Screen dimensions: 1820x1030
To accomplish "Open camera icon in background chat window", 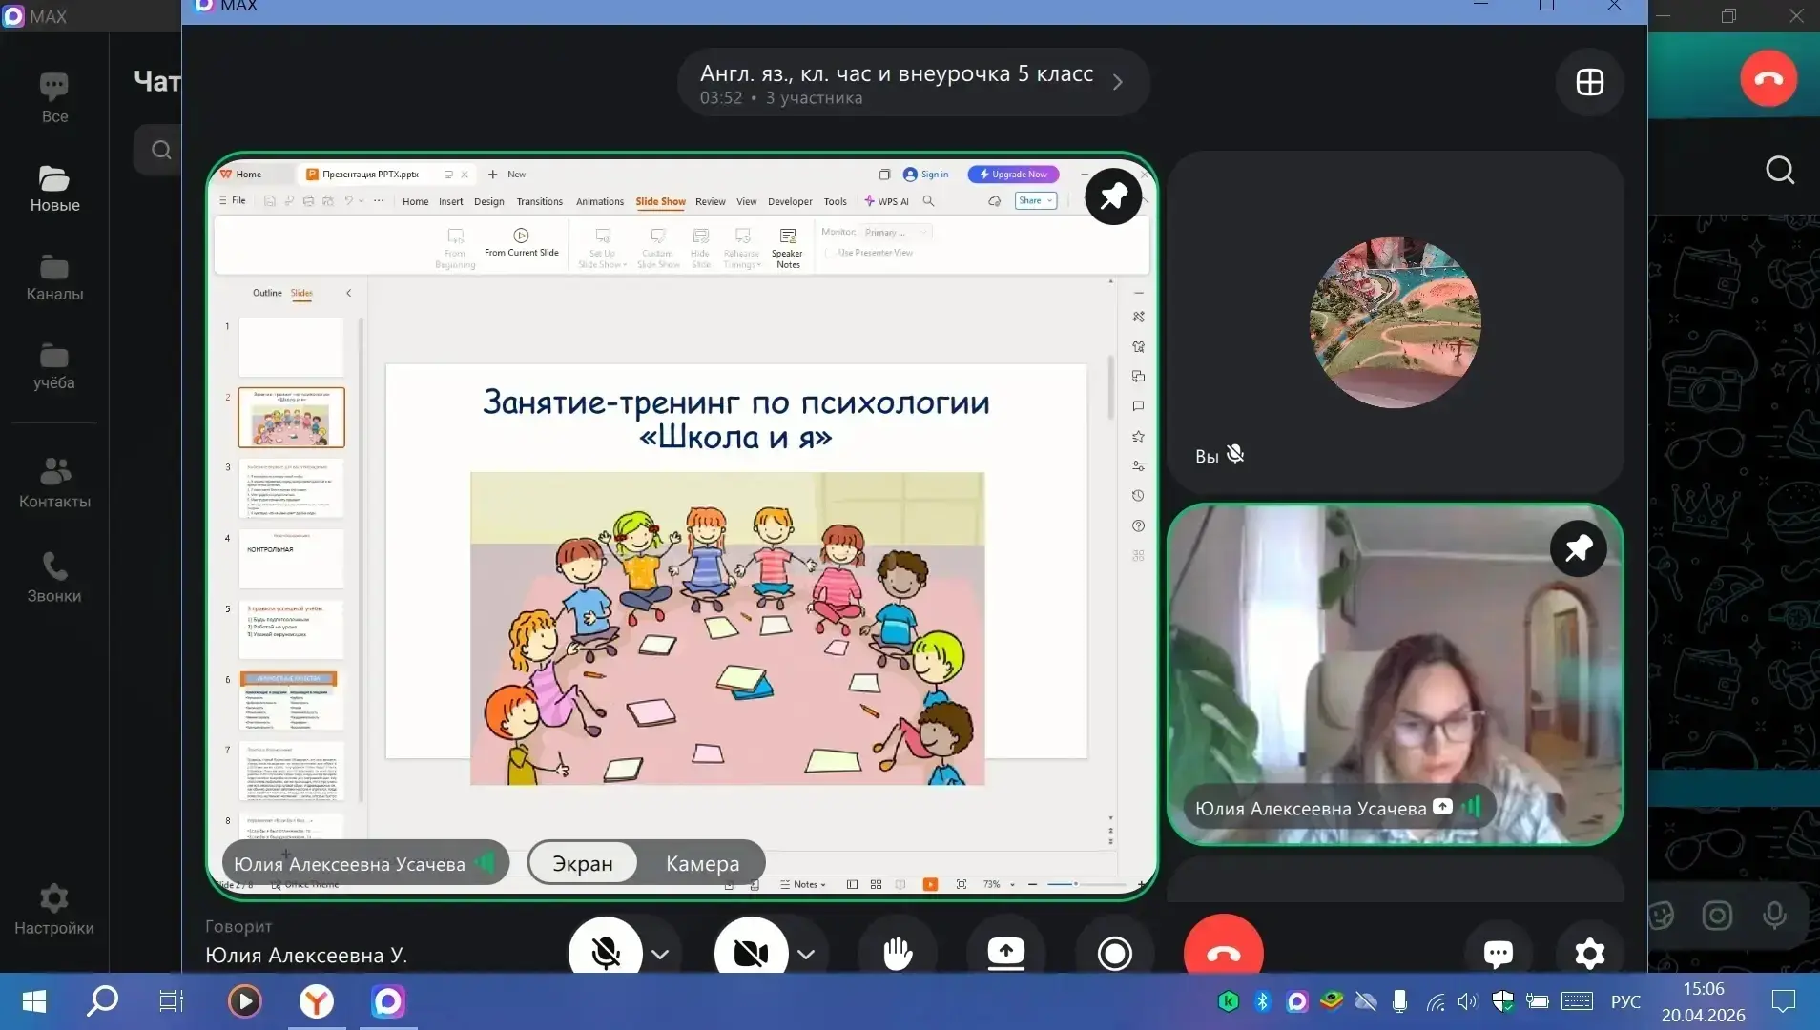I will tap(1717, 916).
